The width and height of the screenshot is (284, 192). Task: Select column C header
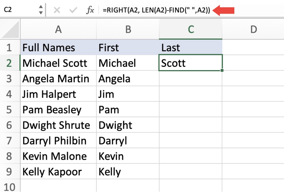[x=191, y=29]
